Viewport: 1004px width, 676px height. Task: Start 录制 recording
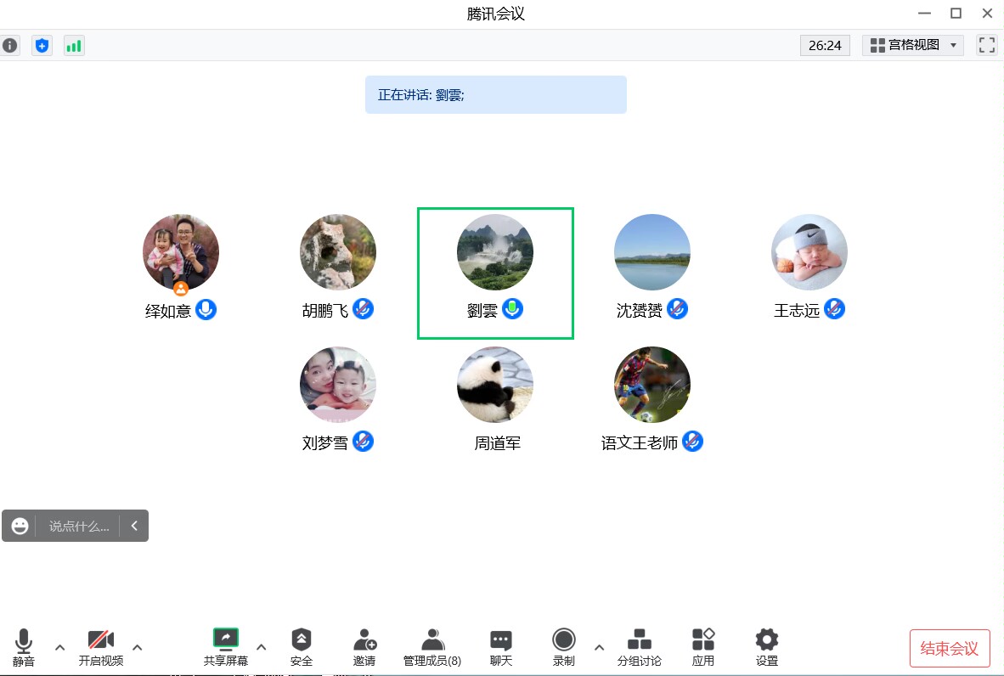pos(563,648)
